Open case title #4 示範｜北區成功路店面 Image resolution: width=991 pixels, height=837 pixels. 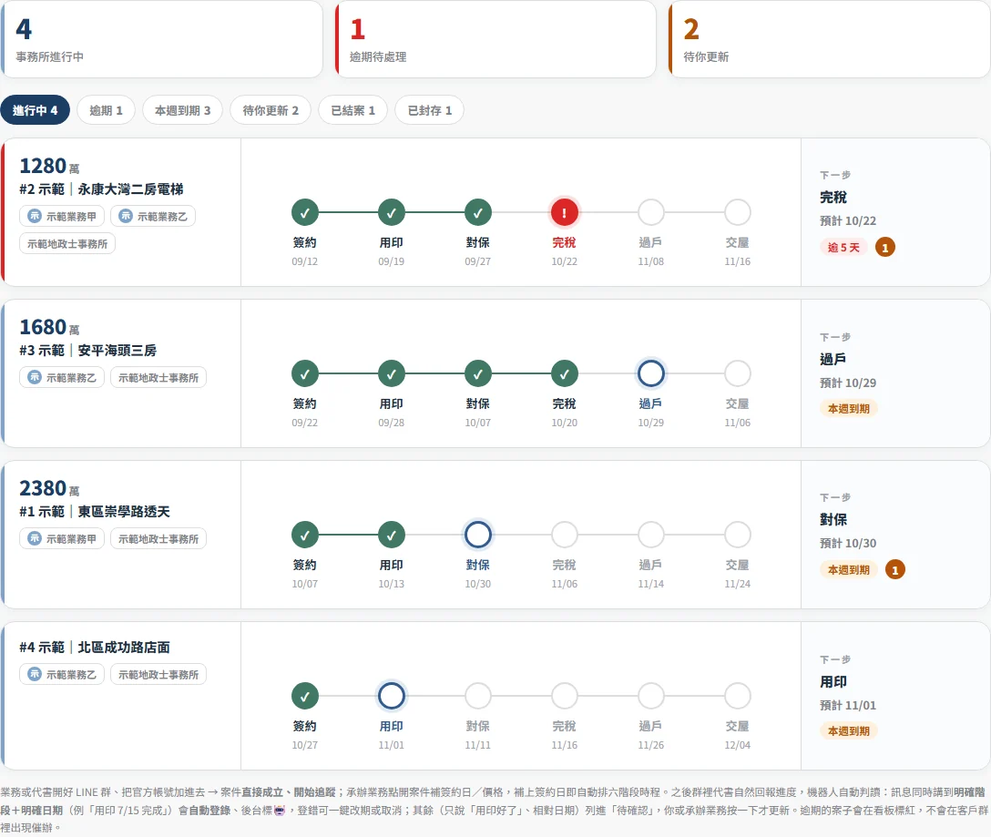coord(95,648)
